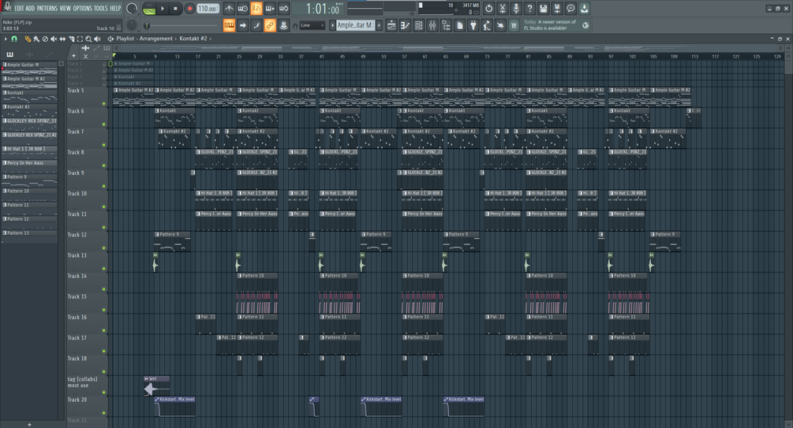Screen dimensions: 793x428
Task: Toggle loop recording button
Action: point(284,9)
